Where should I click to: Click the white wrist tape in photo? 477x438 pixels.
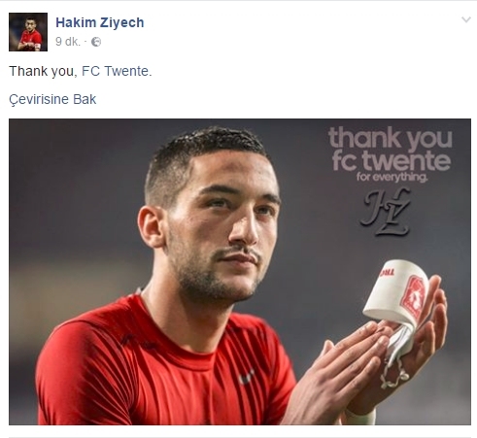point(360,417)
